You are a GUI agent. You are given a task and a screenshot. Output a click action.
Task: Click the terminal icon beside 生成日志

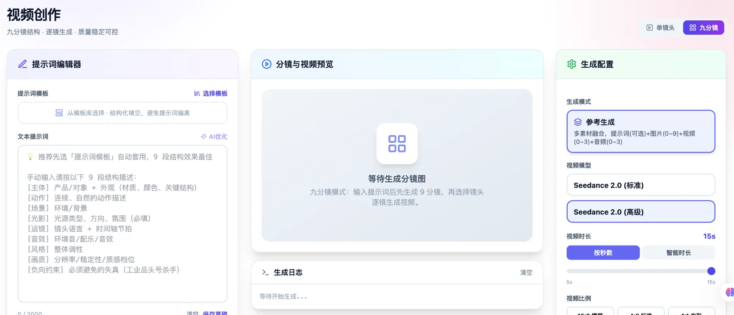tap(265, 272)
